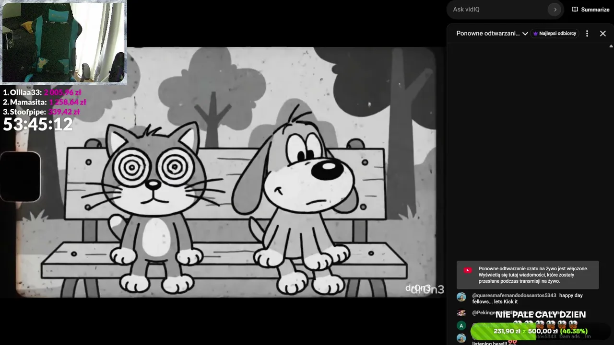
Task: Click the green donation goal progress bar
Action: pos(541,331)
